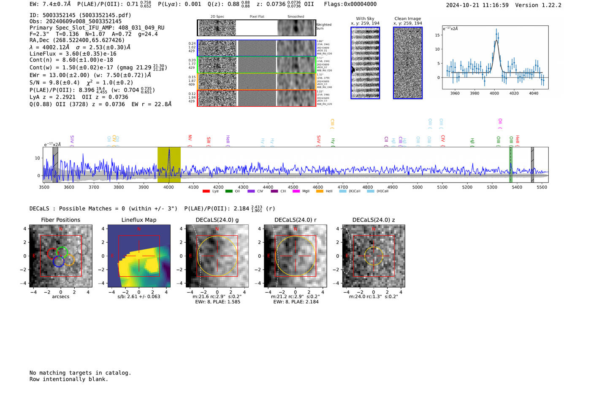Open the Lineflux Map panel
Image resolution: width=591 pixels, height=402 pixels.
pos(139,256)
